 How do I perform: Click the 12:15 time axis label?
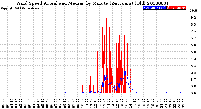pos(95,103)
